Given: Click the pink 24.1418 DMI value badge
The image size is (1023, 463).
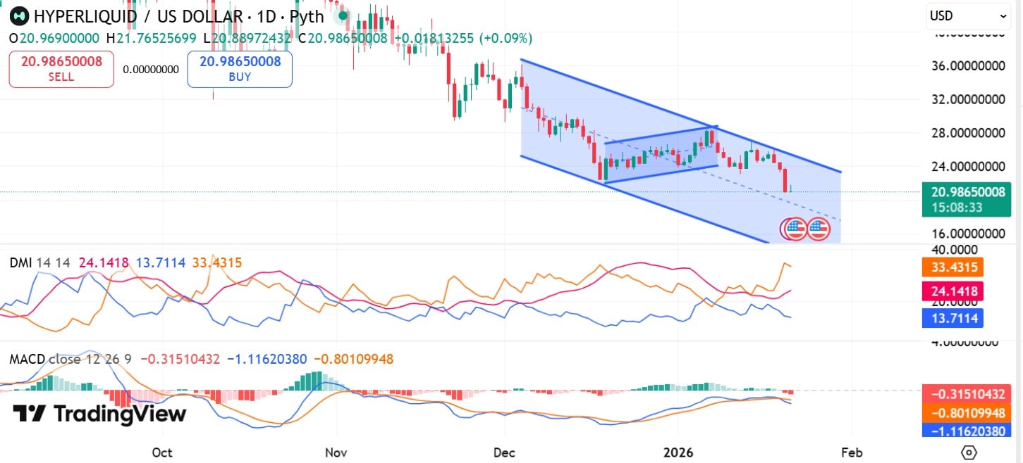Looking at the screenshot, I should click(952, 291).
